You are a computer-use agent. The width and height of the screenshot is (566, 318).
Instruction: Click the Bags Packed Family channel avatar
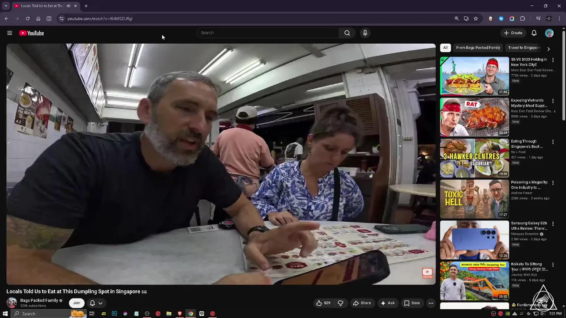pos(12,303)
